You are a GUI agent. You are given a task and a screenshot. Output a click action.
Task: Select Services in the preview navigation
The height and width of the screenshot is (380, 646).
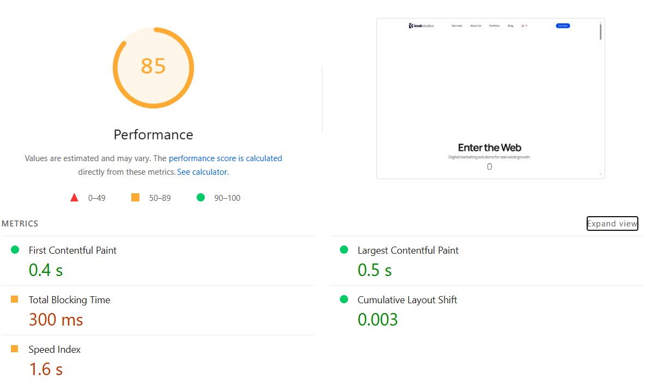pyautogui.click(x=456, y=26)
